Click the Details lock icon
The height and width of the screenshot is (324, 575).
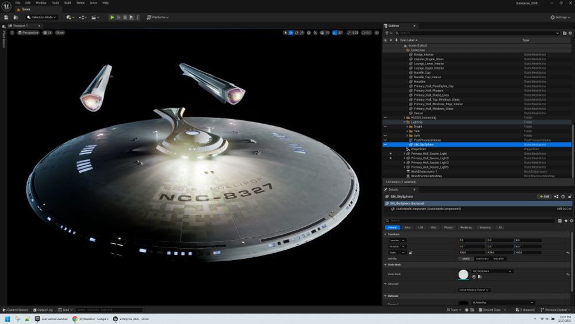click(569, 197)
